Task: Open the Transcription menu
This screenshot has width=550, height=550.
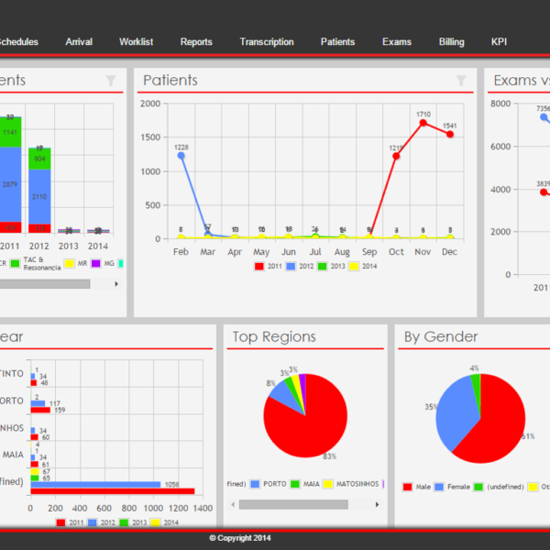Action: pos(267,42)
